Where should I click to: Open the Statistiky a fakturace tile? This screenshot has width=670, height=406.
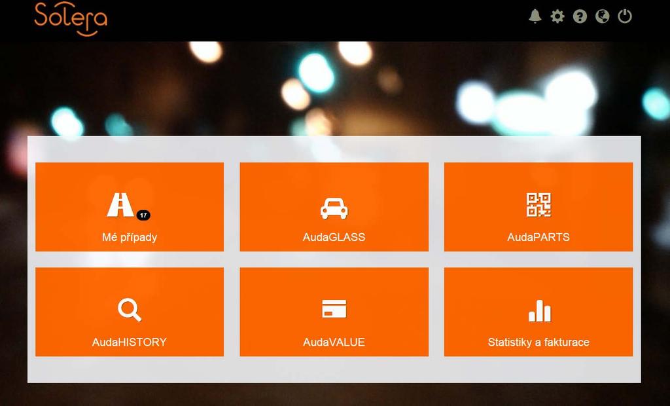point(538,312)
